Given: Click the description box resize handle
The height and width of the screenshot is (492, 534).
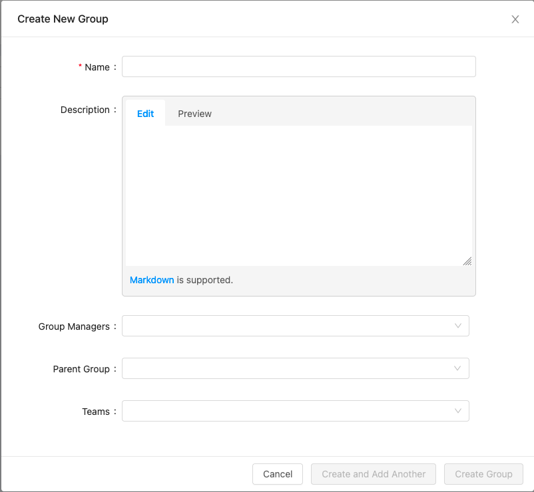Looking at the screenshot, I should (x=467, y=261).
